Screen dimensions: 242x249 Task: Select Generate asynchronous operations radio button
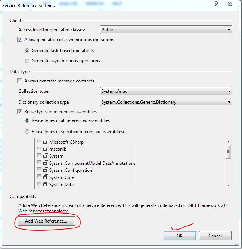click(27, 61)
